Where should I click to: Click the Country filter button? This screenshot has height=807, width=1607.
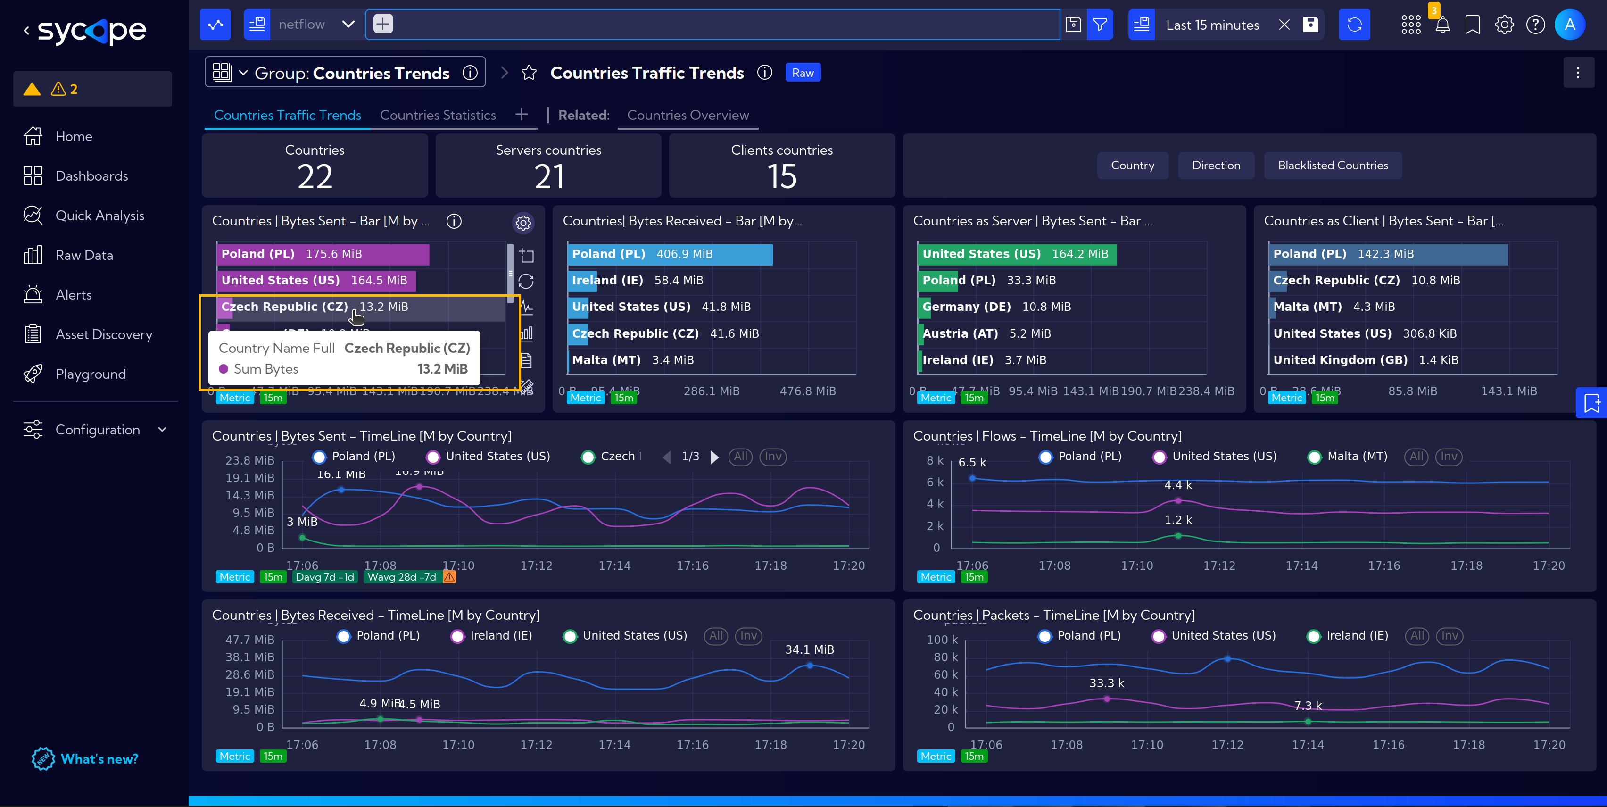[1132, 166]
